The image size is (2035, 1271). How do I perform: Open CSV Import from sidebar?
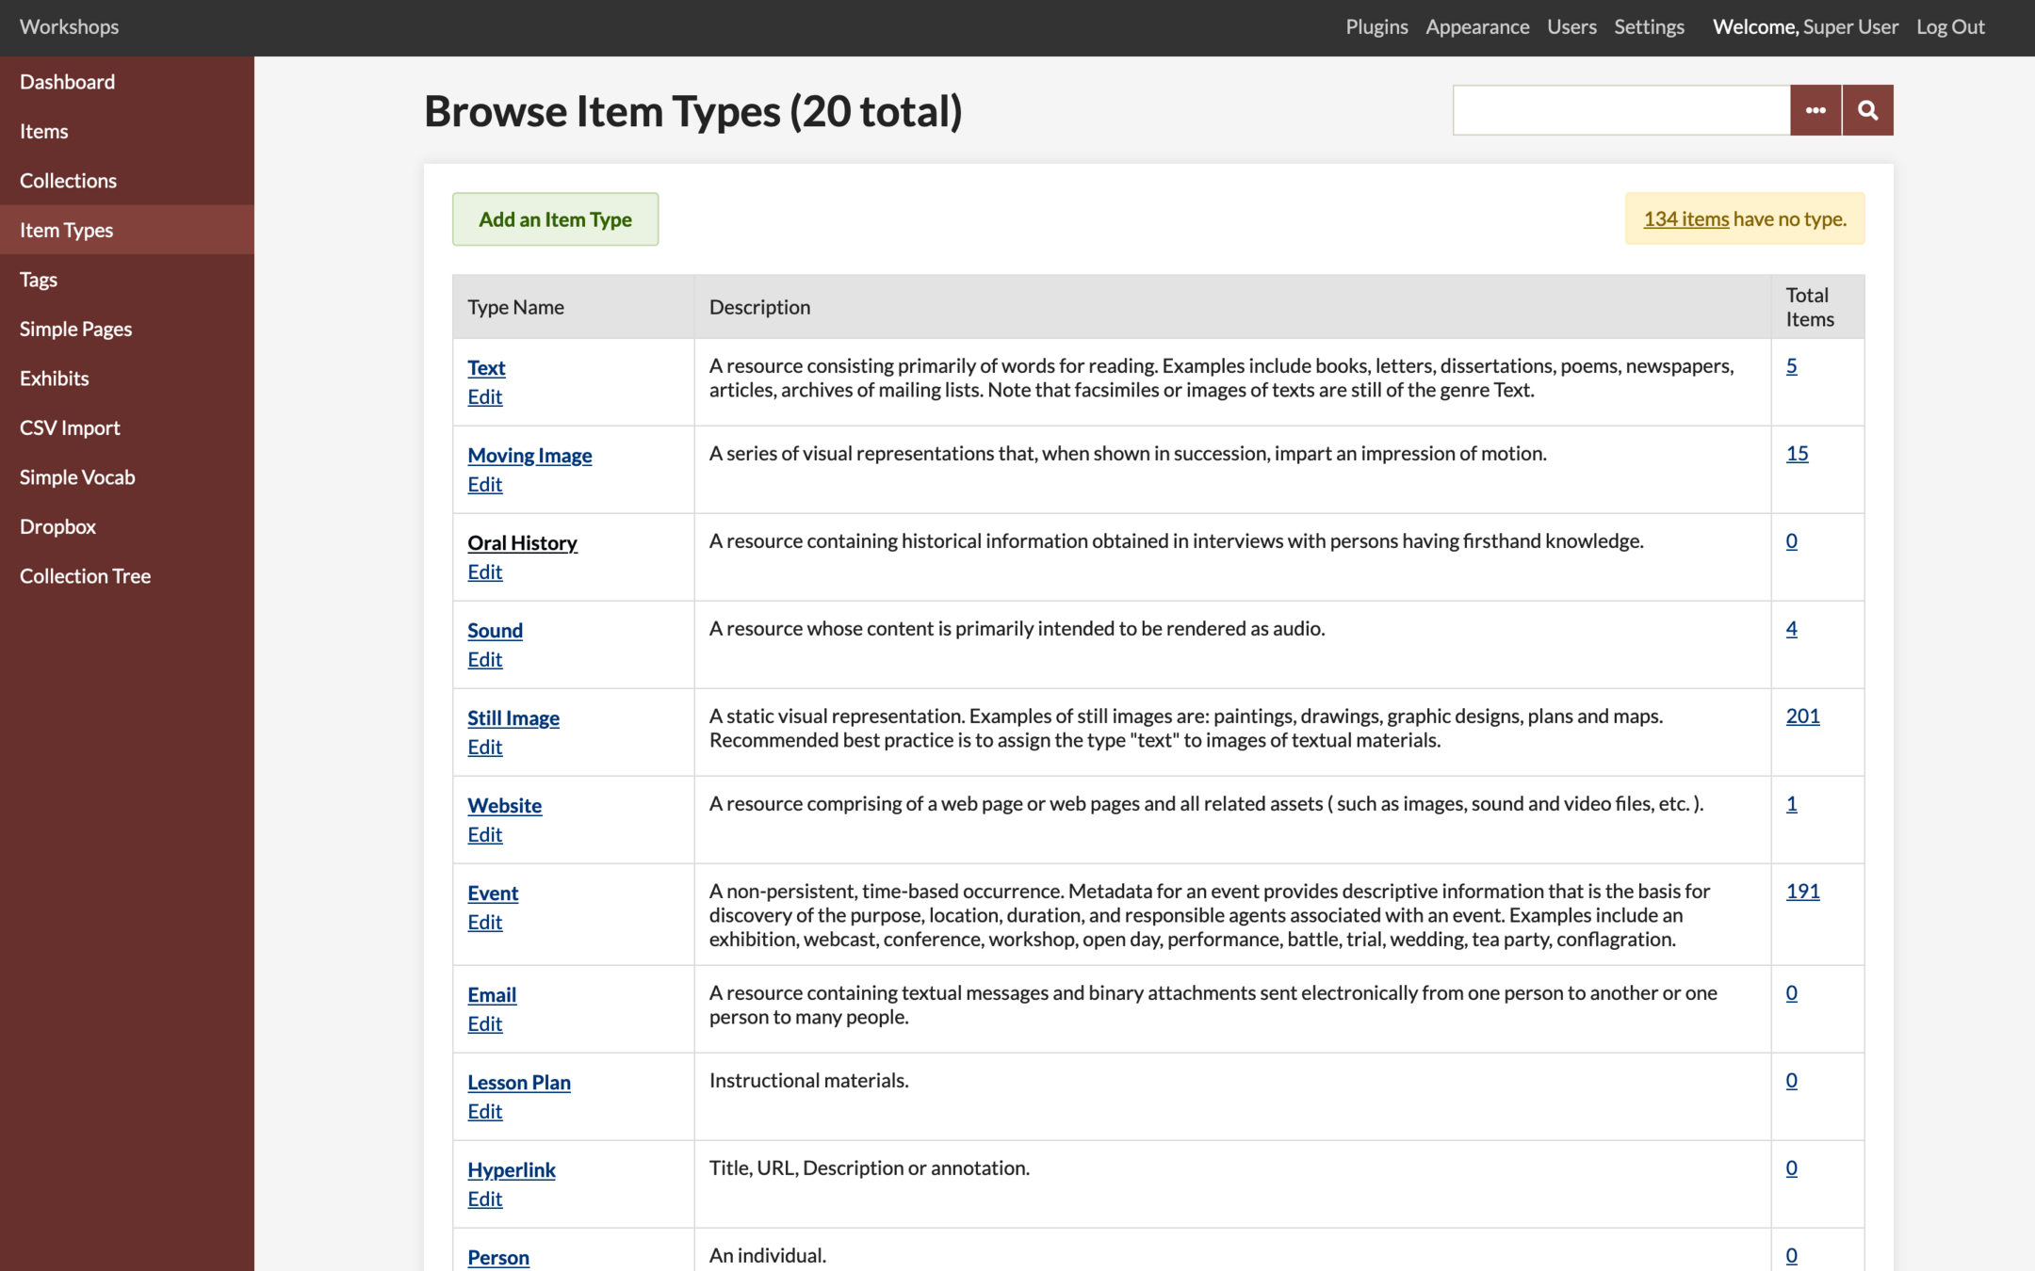coord(70,427)
